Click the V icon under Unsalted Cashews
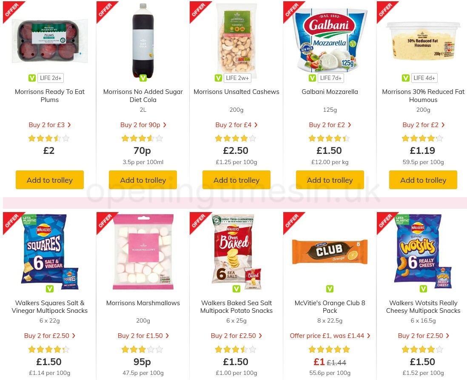467x380 pixels. click(218, 78)
